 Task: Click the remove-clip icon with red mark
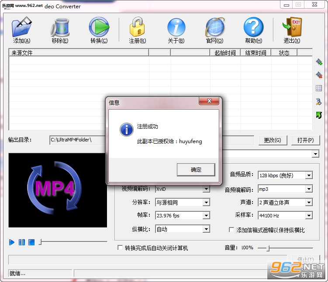(x=319, y=75)
